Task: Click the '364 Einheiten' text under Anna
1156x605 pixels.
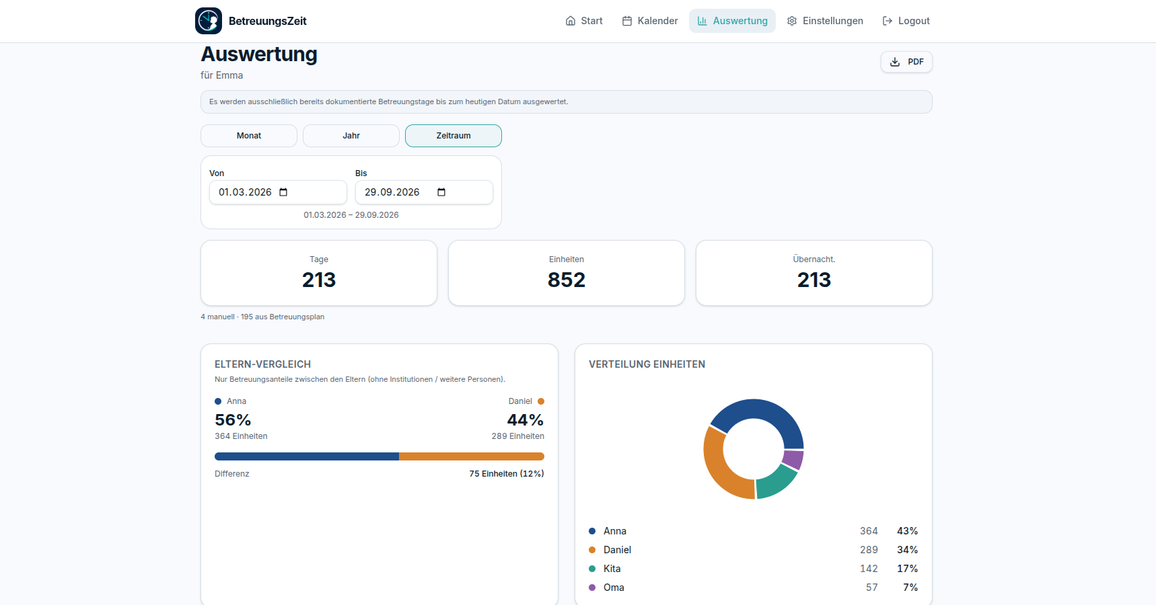Action: [x=241, y=436]
